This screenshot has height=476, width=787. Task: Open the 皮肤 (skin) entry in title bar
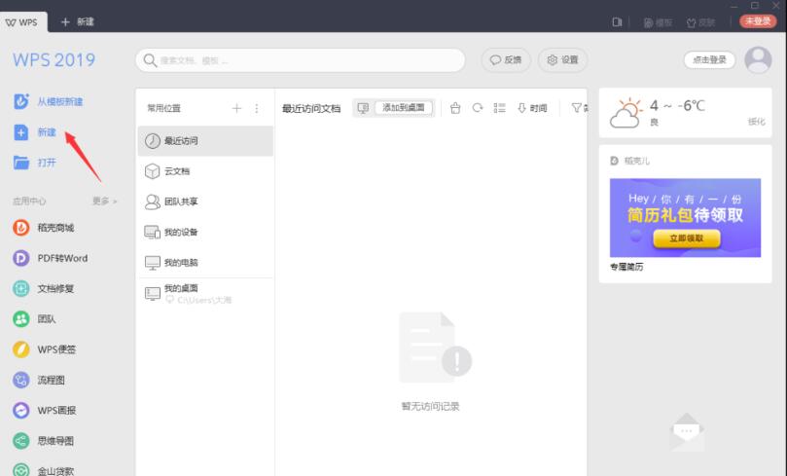pos(700,22)
